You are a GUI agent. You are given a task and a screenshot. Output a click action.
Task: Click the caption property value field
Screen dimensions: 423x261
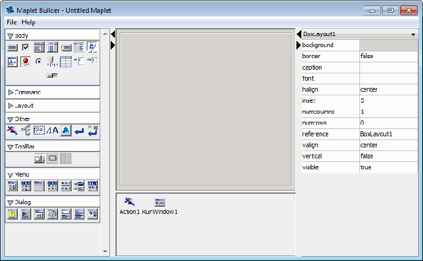tap(388, 67)
